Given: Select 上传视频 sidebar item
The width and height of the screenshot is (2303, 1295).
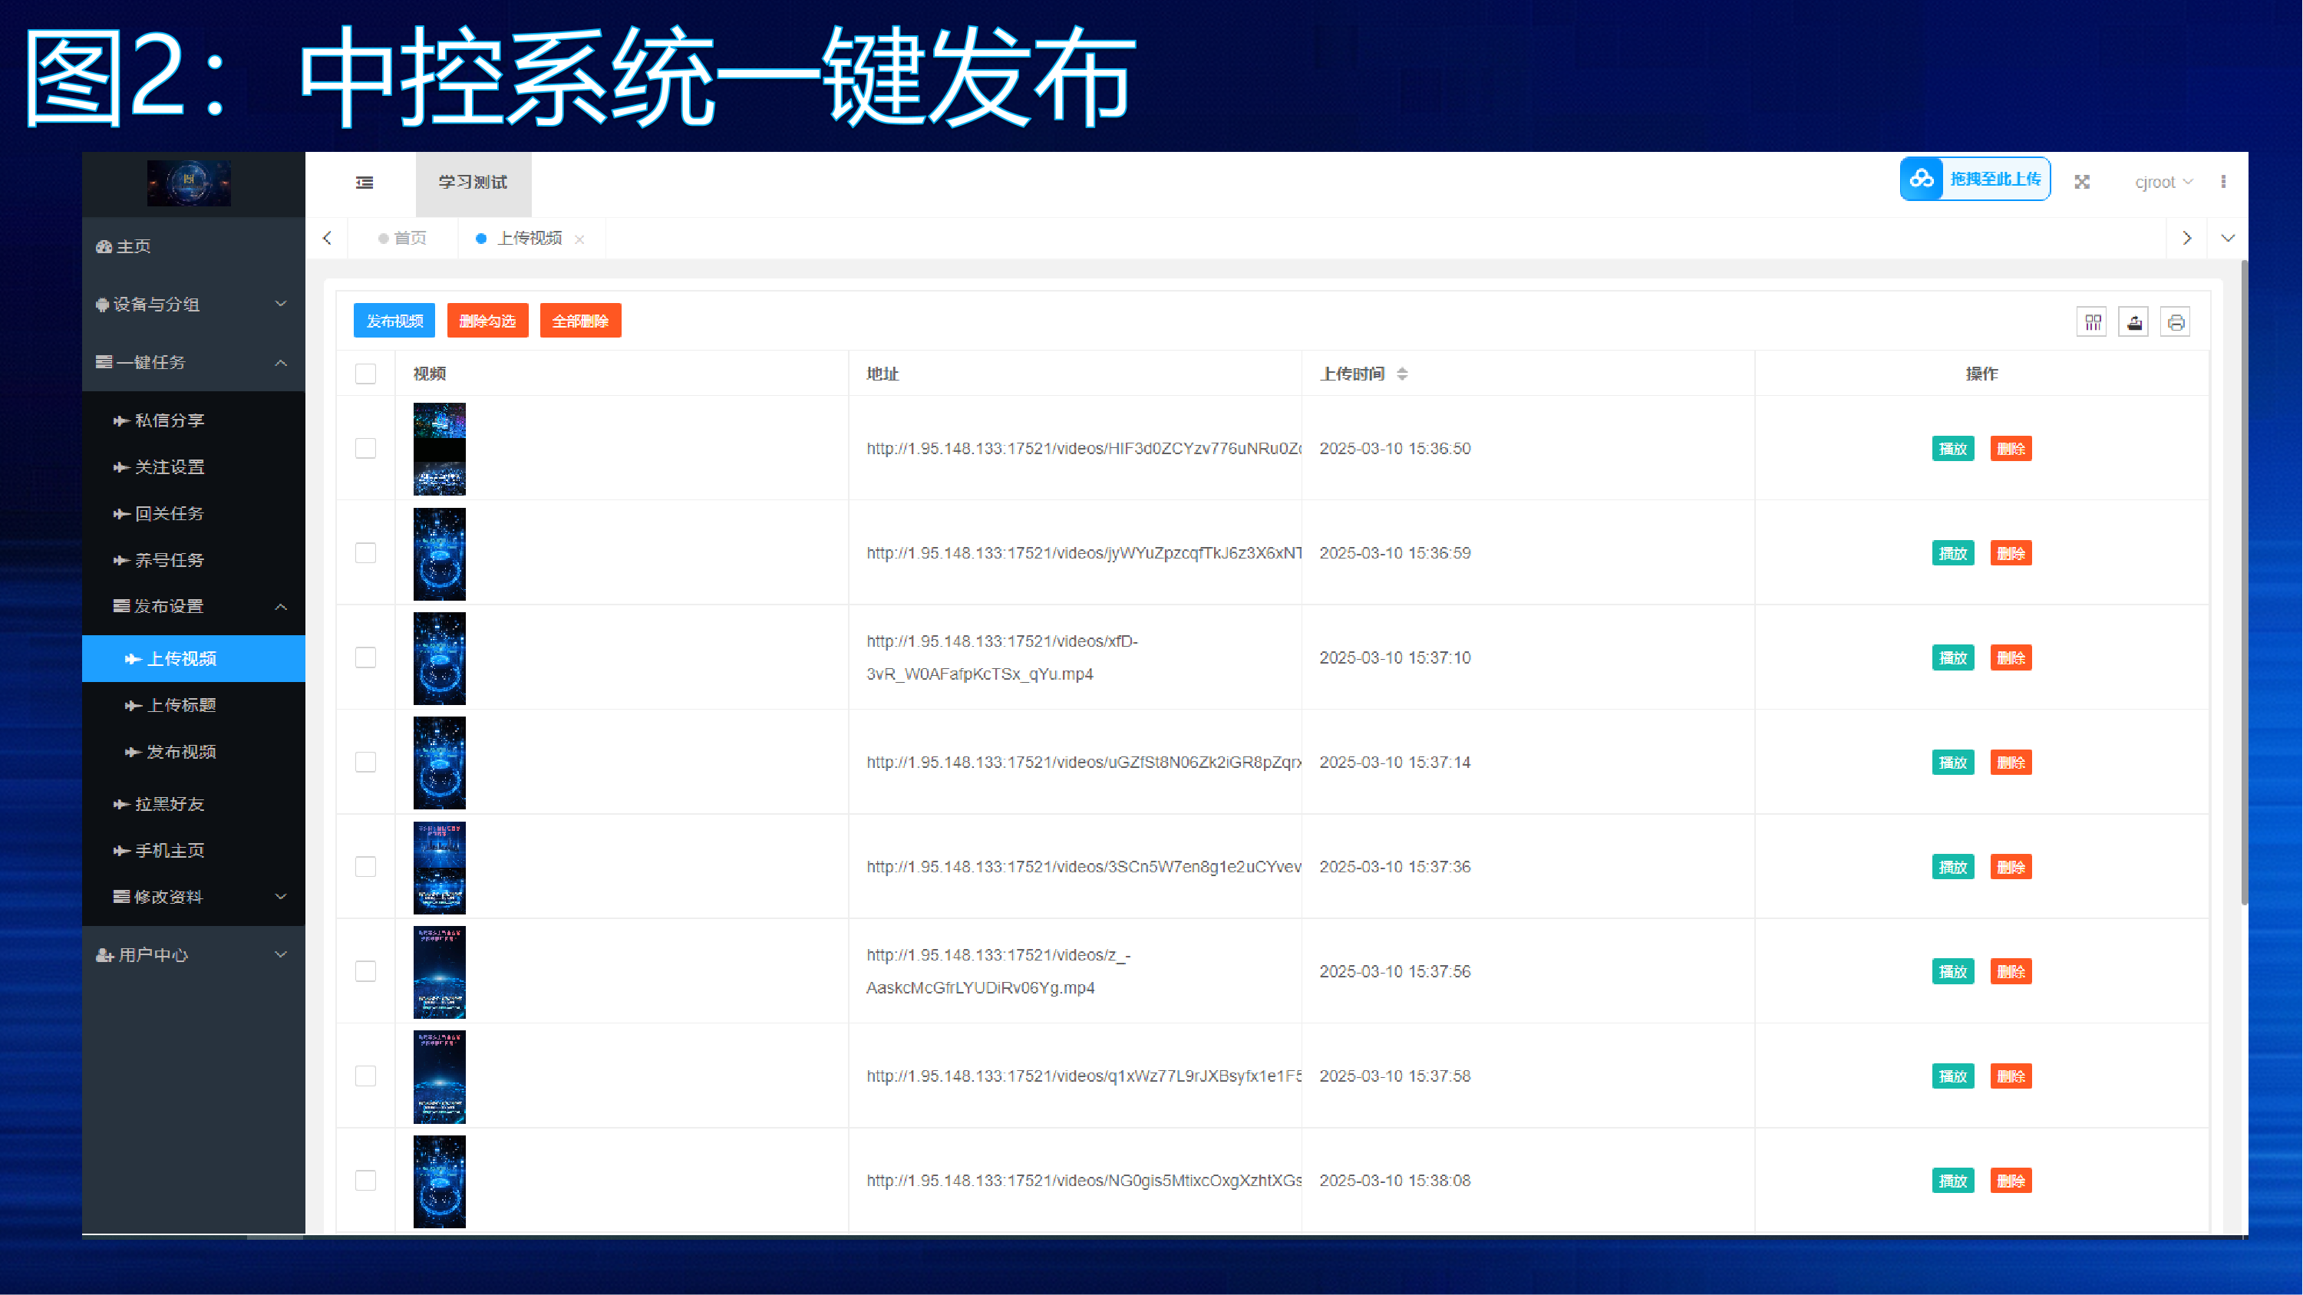Looking at the screenshot, I should (x=194, y=659).
